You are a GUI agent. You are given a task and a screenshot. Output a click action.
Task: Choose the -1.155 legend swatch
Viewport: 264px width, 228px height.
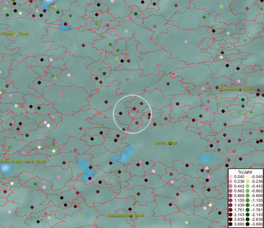248,200
